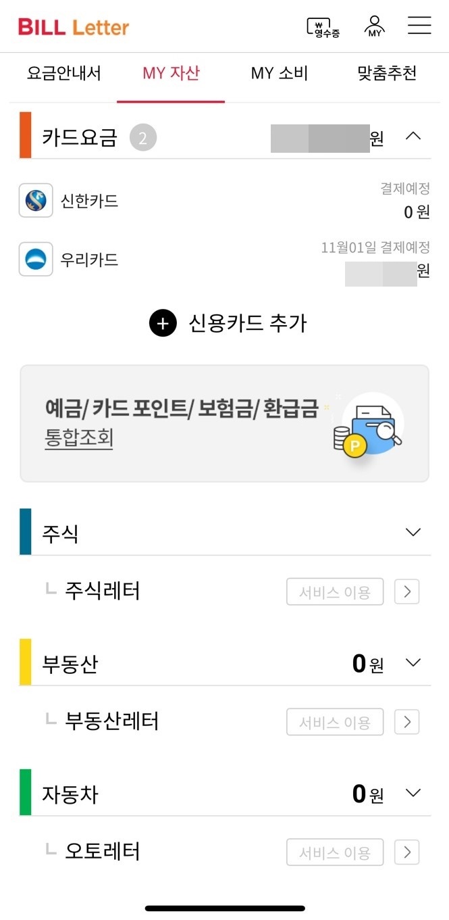Tap the 부동산레터 서비스 이용 button

[335, 722]
